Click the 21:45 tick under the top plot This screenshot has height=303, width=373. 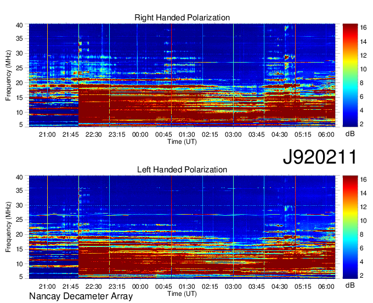pos(70,134)
